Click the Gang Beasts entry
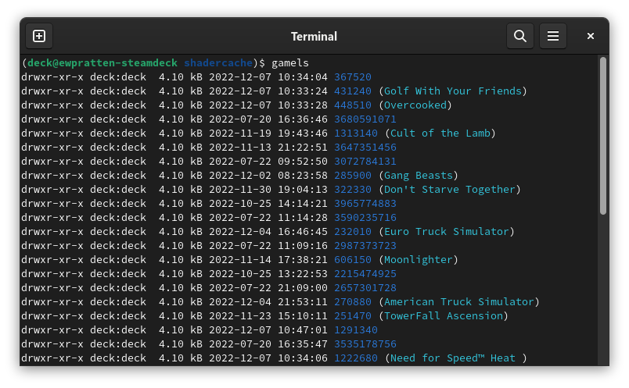 421,176
